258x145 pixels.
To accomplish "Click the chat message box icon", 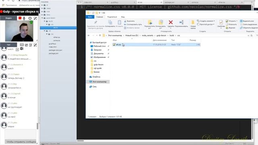I will tap(22, 45).
